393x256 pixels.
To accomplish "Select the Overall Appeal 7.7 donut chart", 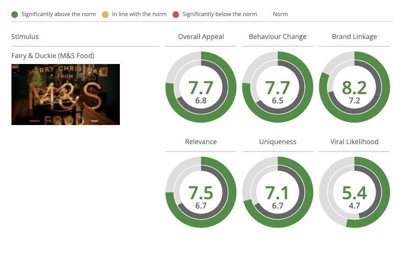I will (201, 87).
